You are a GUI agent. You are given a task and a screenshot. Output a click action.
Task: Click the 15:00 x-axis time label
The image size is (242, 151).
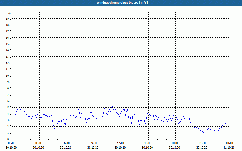tap(148, 143)
